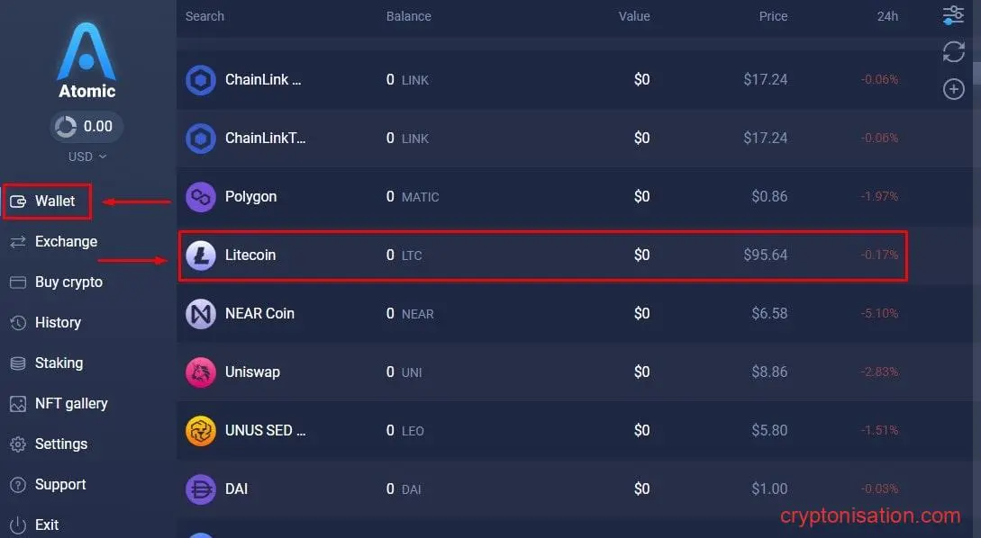This screenshot has width=981, height=538.
Task: Click the add asset plus icon
Action: coord(953,89)
